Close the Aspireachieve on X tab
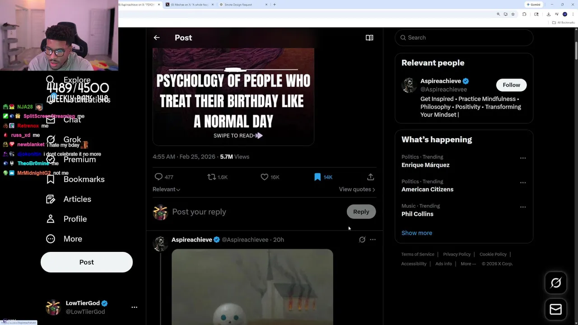The width and height of the screenshot is (578, 325). pyautogui.click(x=159, y=5)
